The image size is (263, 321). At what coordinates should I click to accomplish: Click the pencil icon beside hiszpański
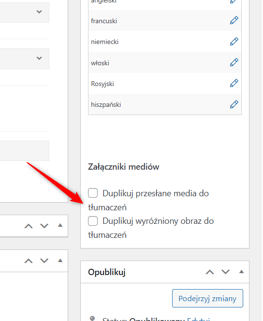234,104
